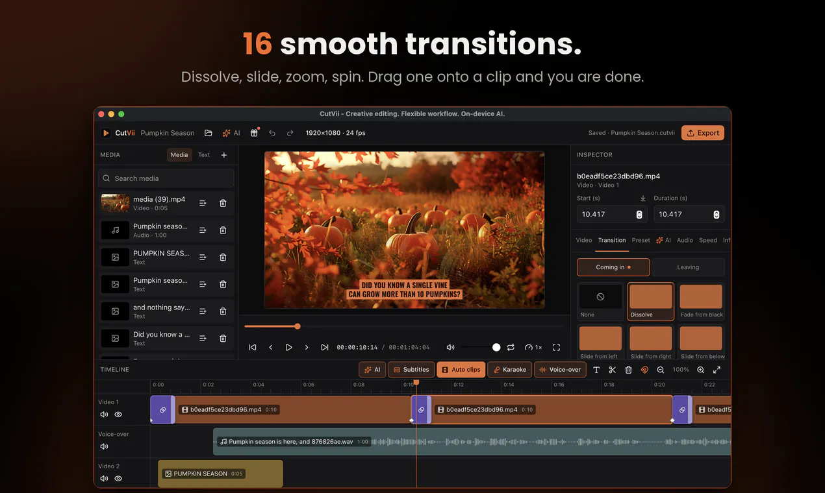
Task: Mute the Video 2 track
Action: [x=104, y=479]
